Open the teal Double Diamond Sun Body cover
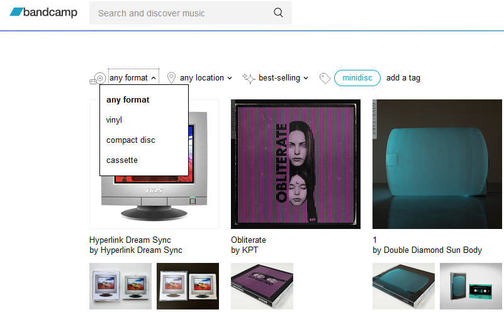 coord(437,164)
